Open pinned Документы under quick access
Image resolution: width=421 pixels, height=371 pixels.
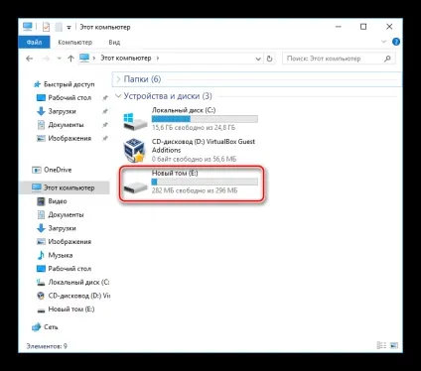pyautogui.click(x=66, y=125)
